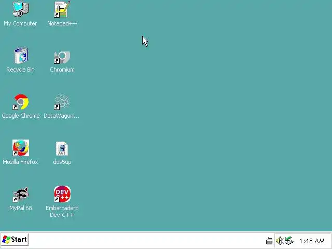This screenshot has height=249, width=332.
Task: Select the dos5up AVI file icon
Action: [x=62, y=149]
